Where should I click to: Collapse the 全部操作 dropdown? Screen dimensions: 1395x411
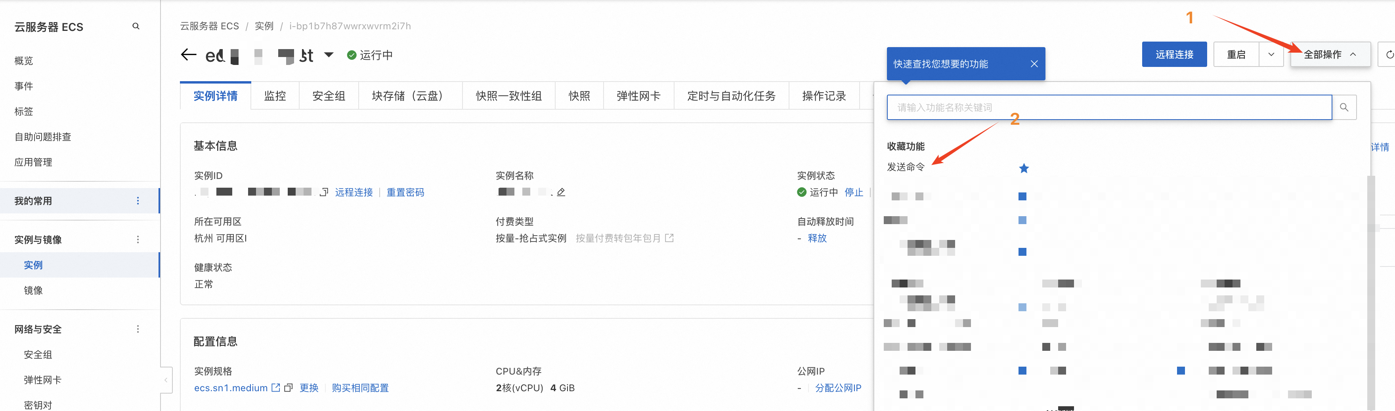[x=1330, y=54]
